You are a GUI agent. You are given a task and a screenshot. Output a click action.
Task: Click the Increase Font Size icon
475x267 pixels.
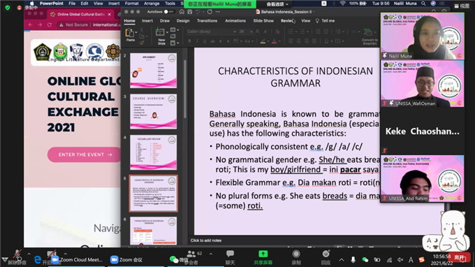tap(258, 31)
